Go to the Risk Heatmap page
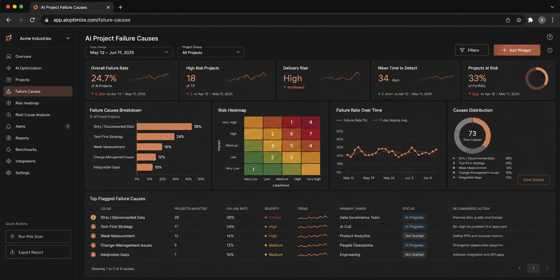The height and width of the screenshot is (280, 560). [38, 103]
